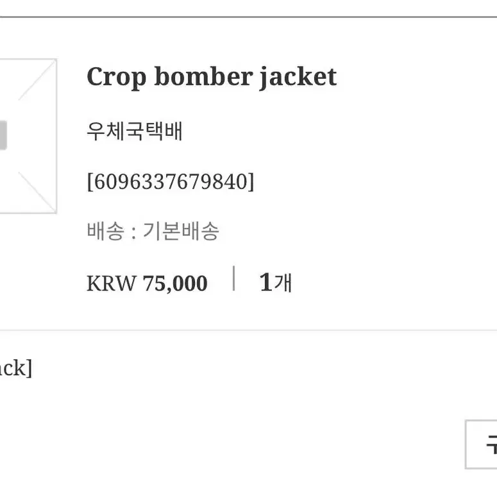The image size is (497, 497).
Task: Open the Crop bomber jacket product thumbnail
Action: pos(28,136)
